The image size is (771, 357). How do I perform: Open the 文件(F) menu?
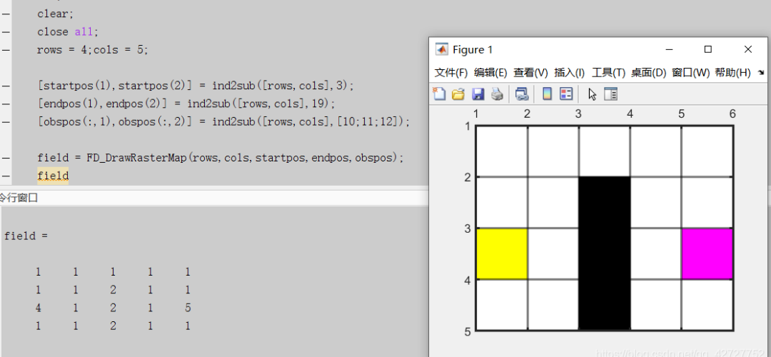coord(451,73)
